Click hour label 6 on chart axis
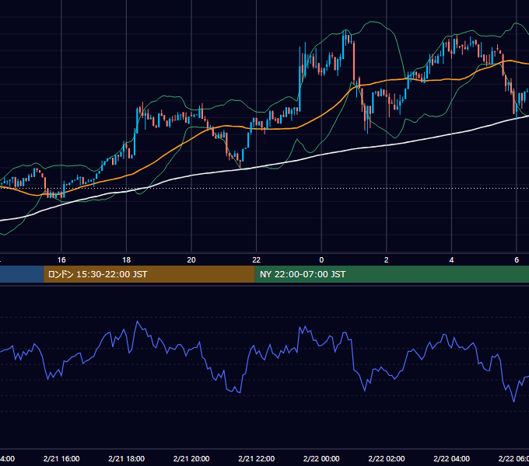Viewport: 529px width, 466px height. (x=517, y=260)
